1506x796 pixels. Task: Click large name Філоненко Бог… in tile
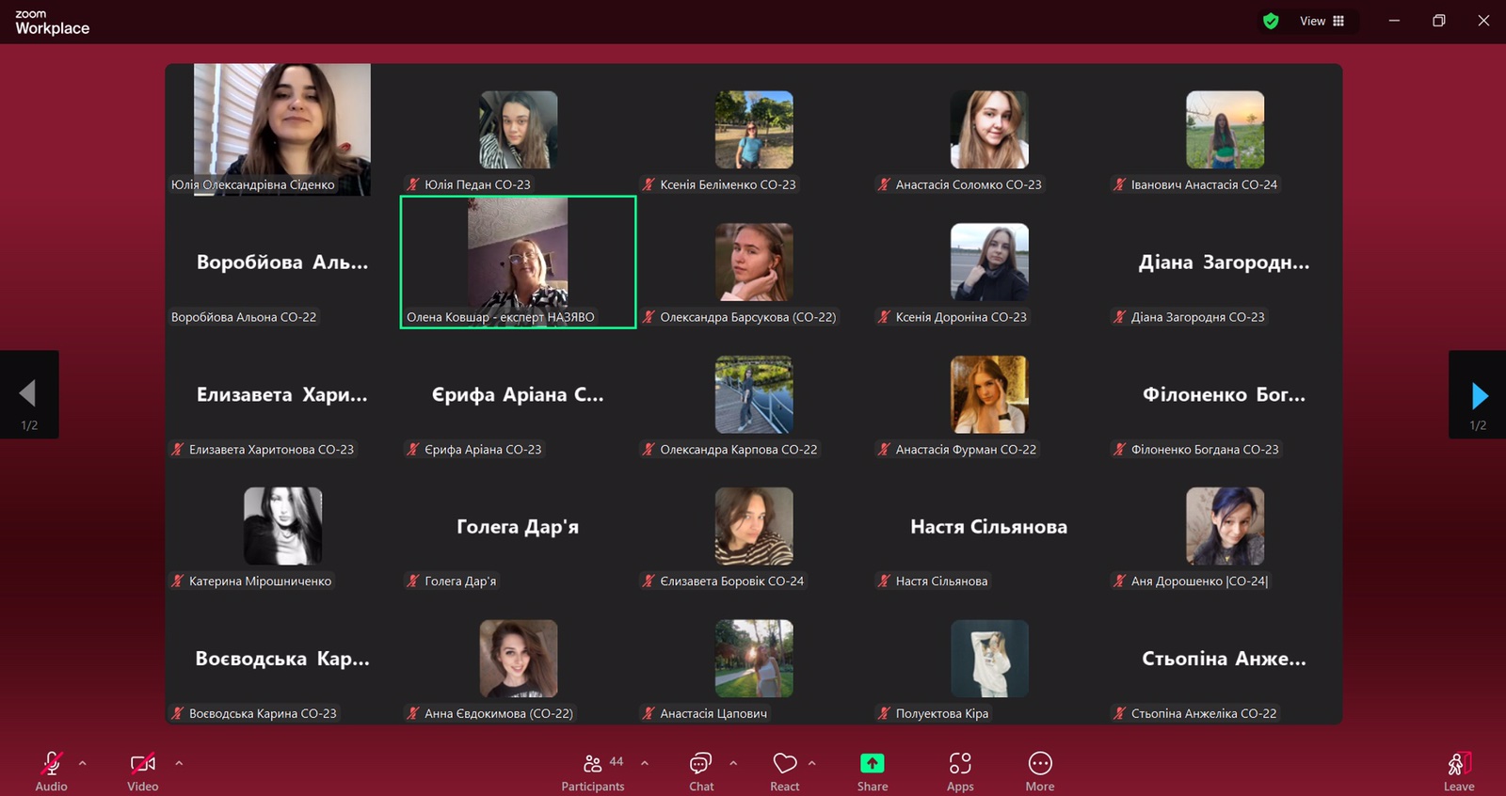(x=1224, y=395)
